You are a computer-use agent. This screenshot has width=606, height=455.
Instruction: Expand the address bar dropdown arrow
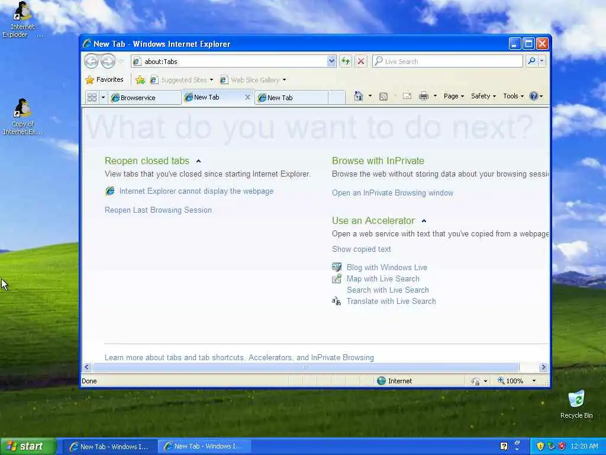click(331, 62)
